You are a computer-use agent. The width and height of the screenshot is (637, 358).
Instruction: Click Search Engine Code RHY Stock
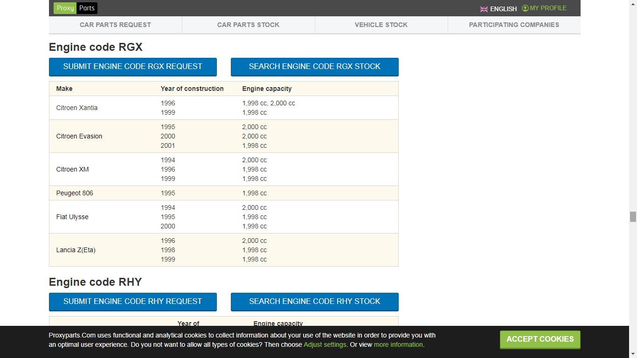click(315, 302)
